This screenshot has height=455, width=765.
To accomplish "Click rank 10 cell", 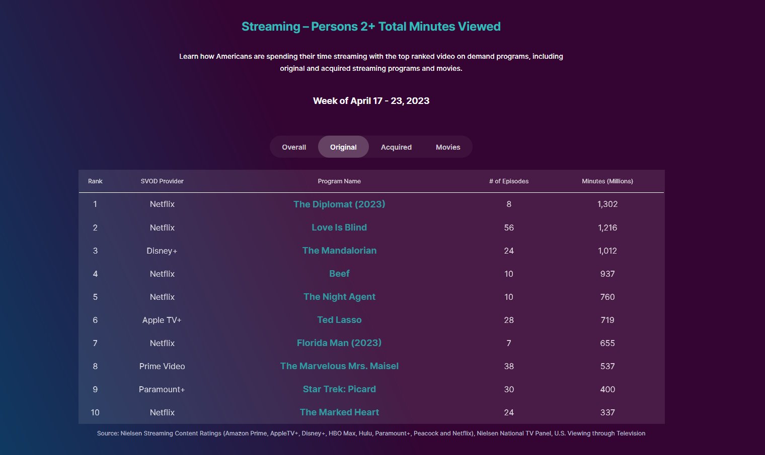I will coord(95,412).
